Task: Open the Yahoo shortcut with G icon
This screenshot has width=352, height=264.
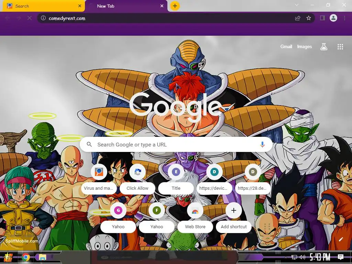Action: (x=118, y=217)
